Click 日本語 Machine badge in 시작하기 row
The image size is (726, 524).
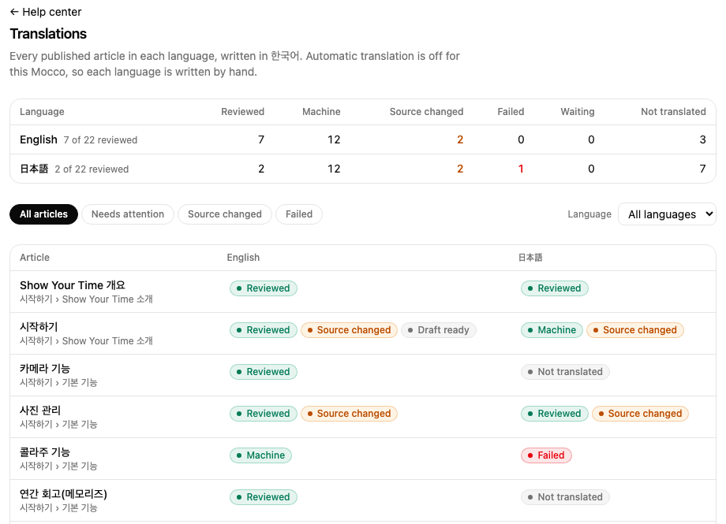pos(552,329)
